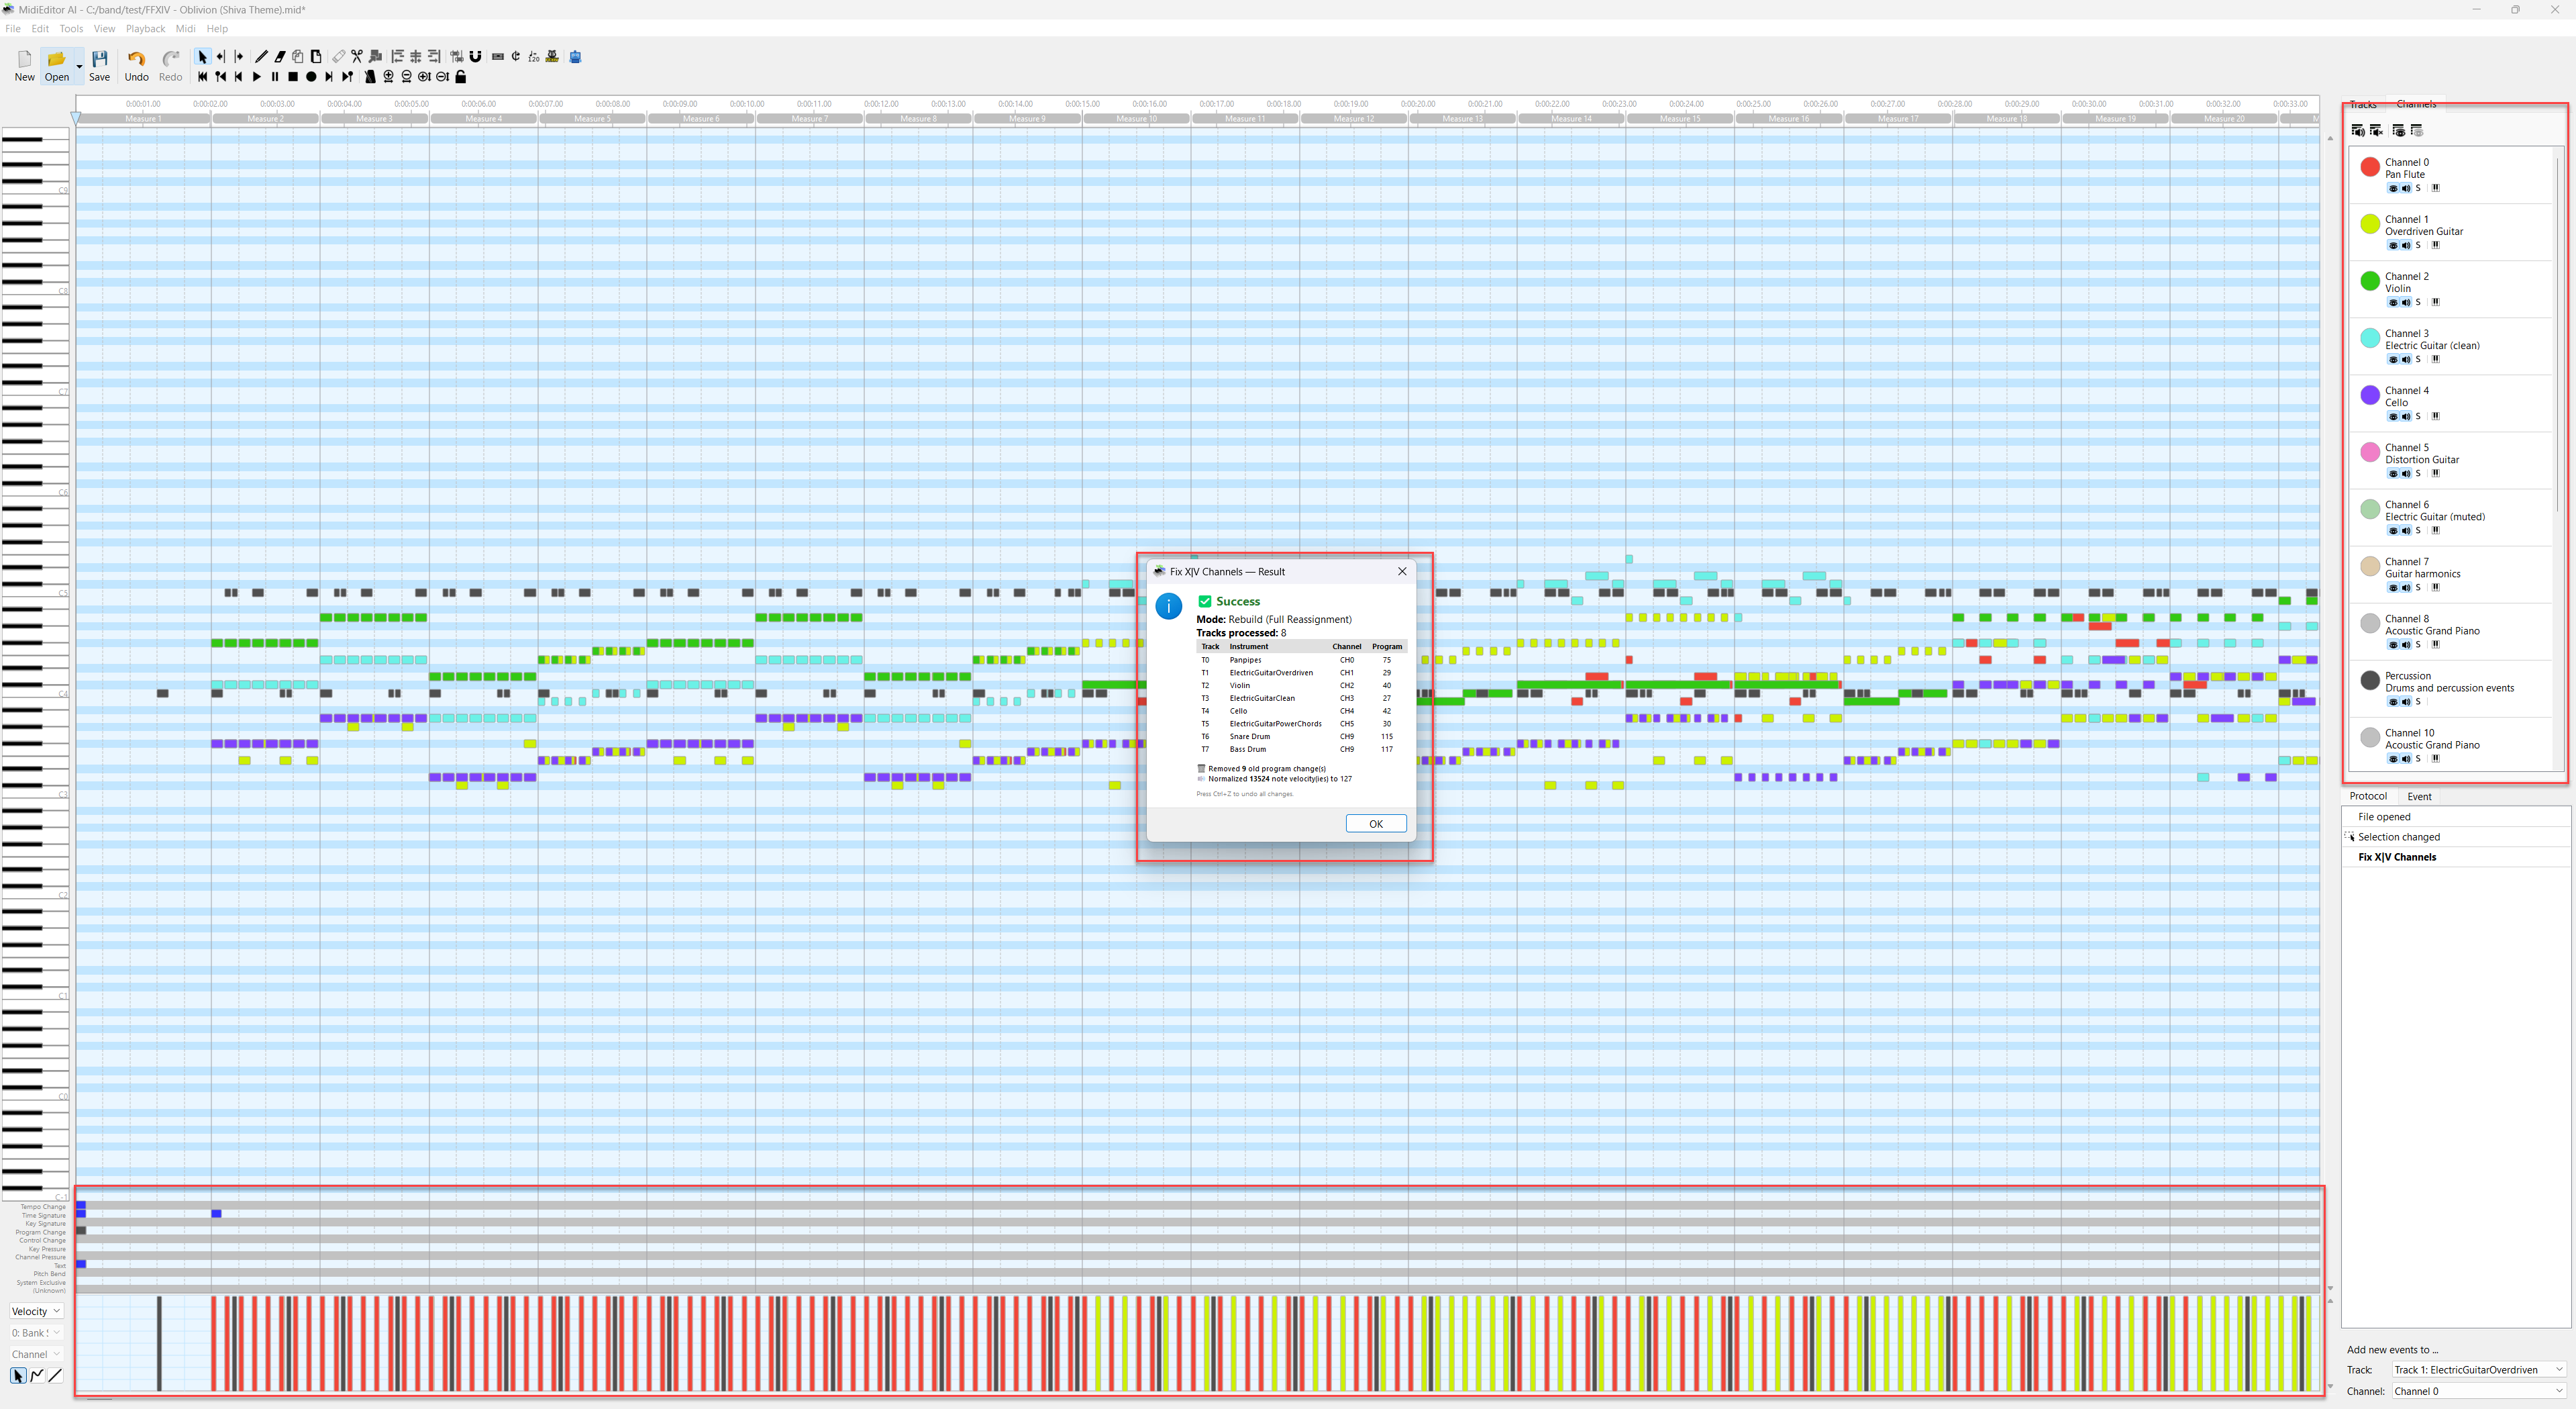Click the Save button
The height and width of the screenshot is (1409, 2576).
click(x=99, y=66)
